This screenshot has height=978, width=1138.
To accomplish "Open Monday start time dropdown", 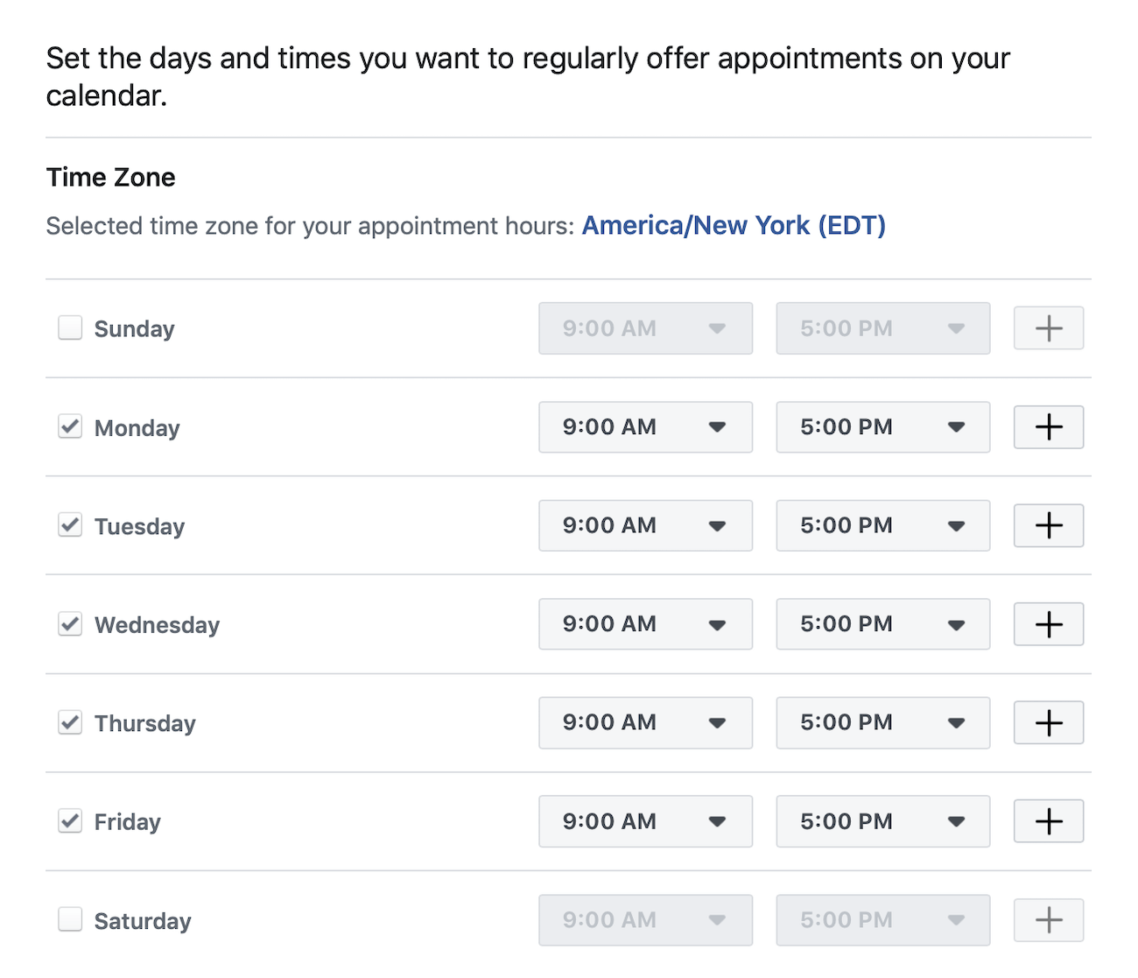I will (x=645, y=427).
